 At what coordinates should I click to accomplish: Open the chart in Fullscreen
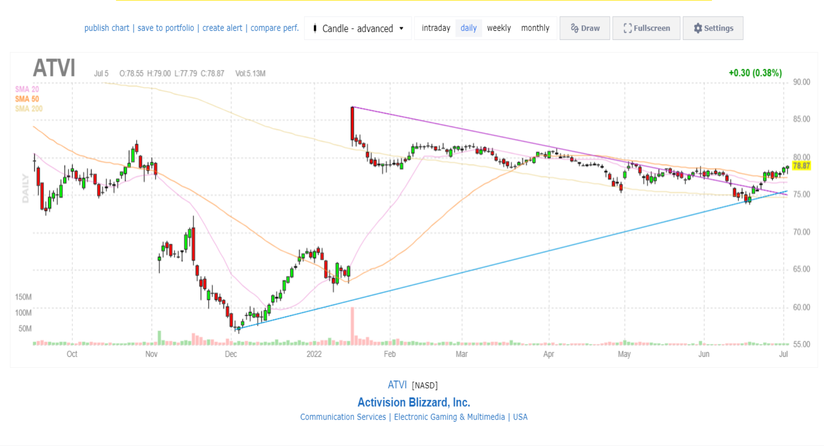point(646,28)
